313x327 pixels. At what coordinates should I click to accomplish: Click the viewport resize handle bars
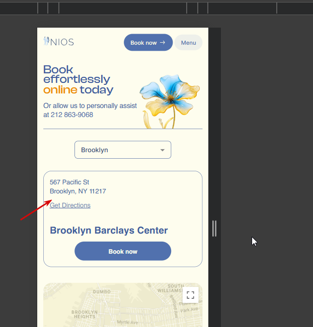coord(214,229)
